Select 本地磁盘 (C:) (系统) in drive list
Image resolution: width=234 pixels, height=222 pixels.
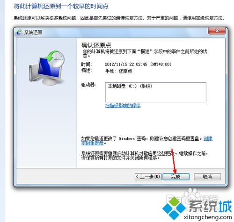click(x=130, y=86)
